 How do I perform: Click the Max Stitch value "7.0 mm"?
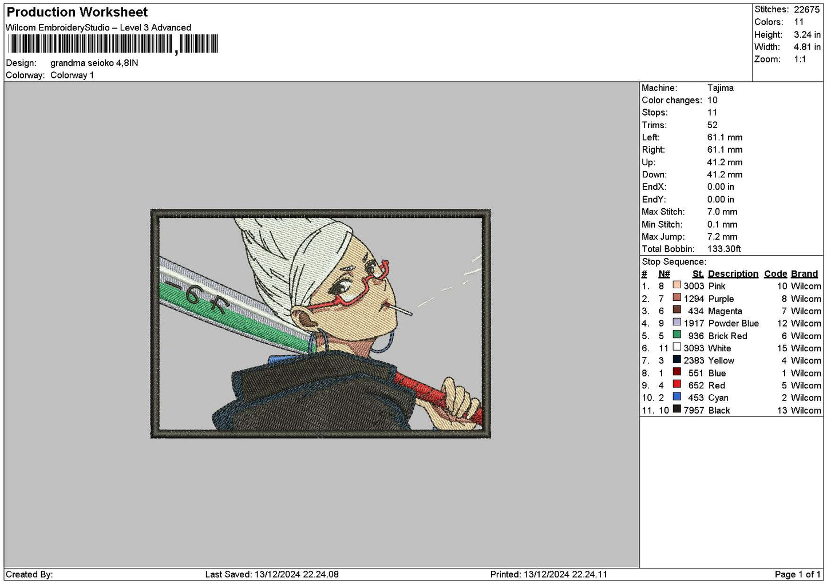[722, 212]
